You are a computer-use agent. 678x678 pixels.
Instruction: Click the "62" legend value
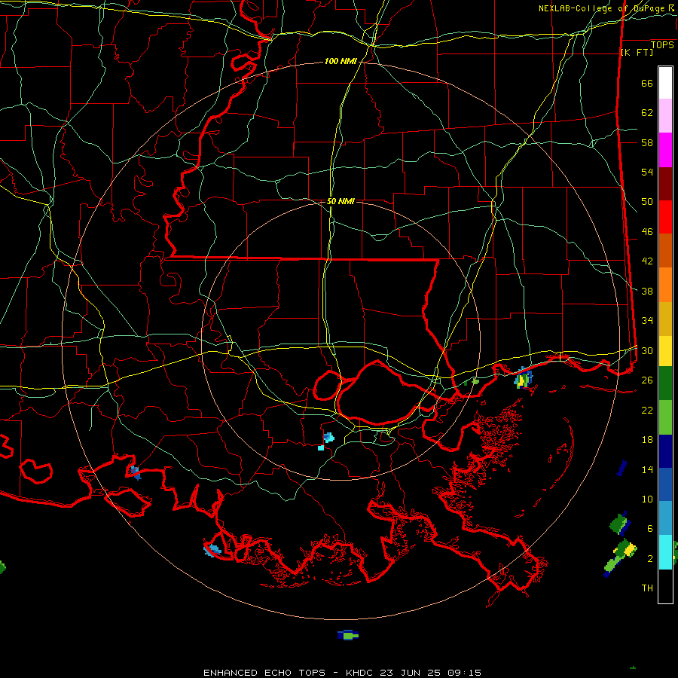click(647, 113)
